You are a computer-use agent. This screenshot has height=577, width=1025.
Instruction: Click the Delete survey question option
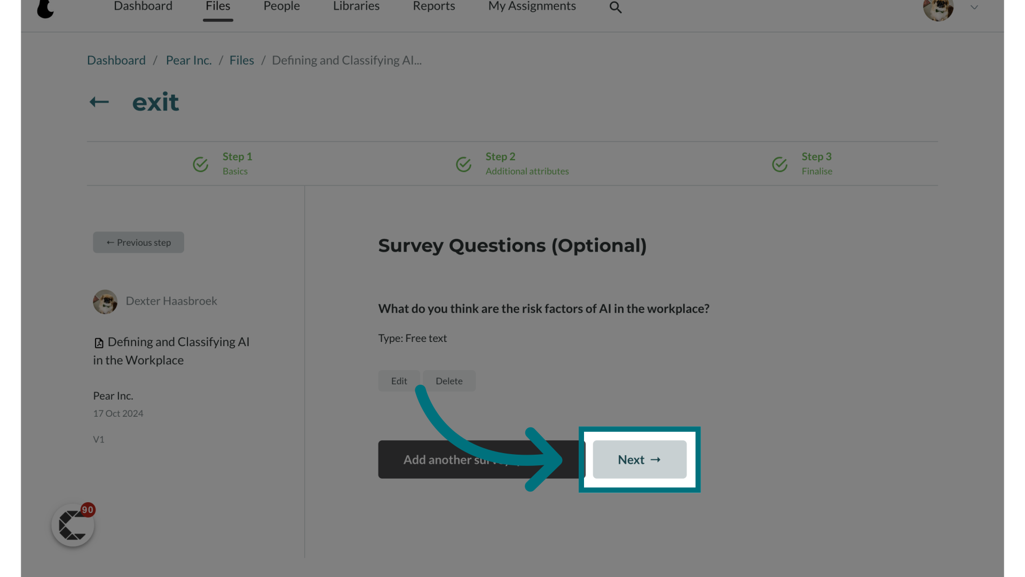coord(449,380)
